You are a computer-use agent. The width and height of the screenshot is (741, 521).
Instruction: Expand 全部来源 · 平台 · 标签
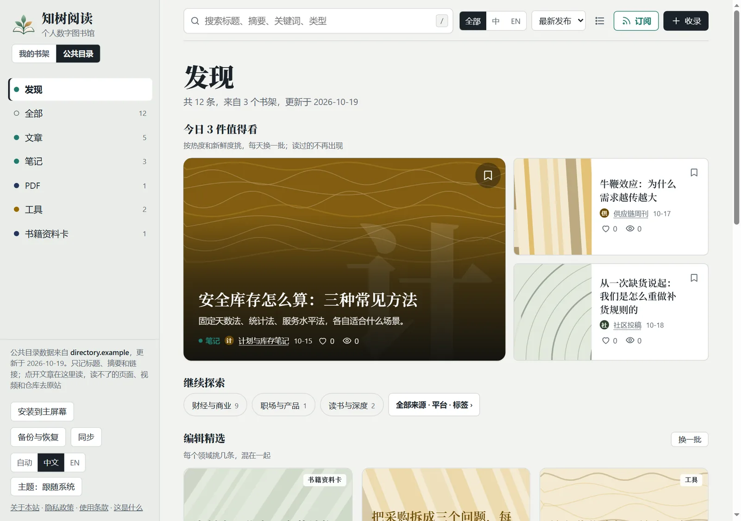(434, 405)
